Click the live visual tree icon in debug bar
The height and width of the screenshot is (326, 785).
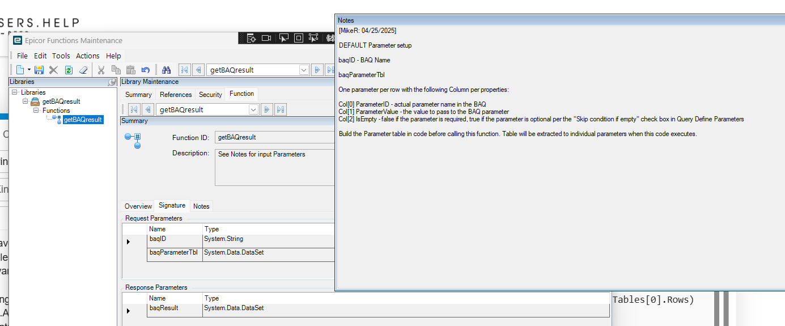(x=251, y=38)
